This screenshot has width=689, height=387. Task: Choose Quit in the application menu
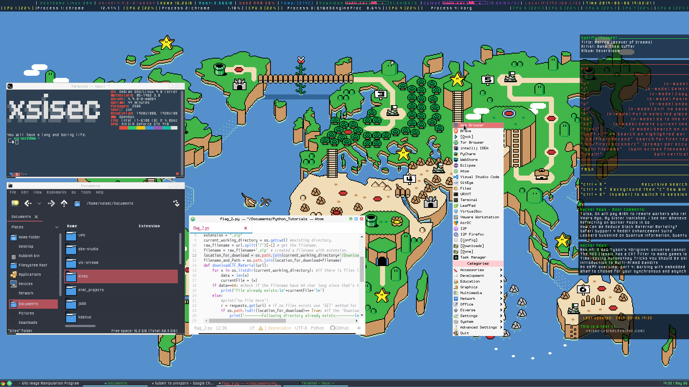coord(478,333)
